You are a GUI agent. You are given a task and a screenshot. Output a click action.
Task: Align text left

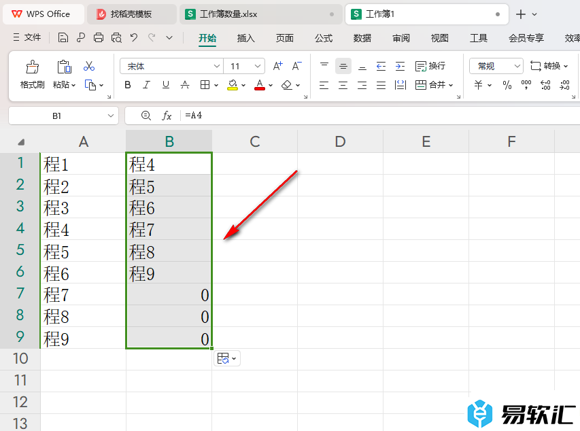tap(324, 85)
